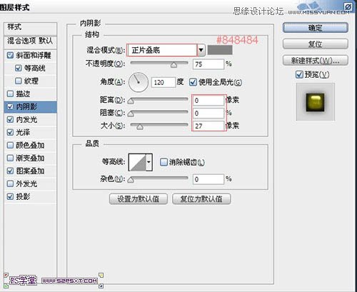357x292 pixels.
Task: Enable the 颜色叠加 checkbox
Action: [10, 145]
